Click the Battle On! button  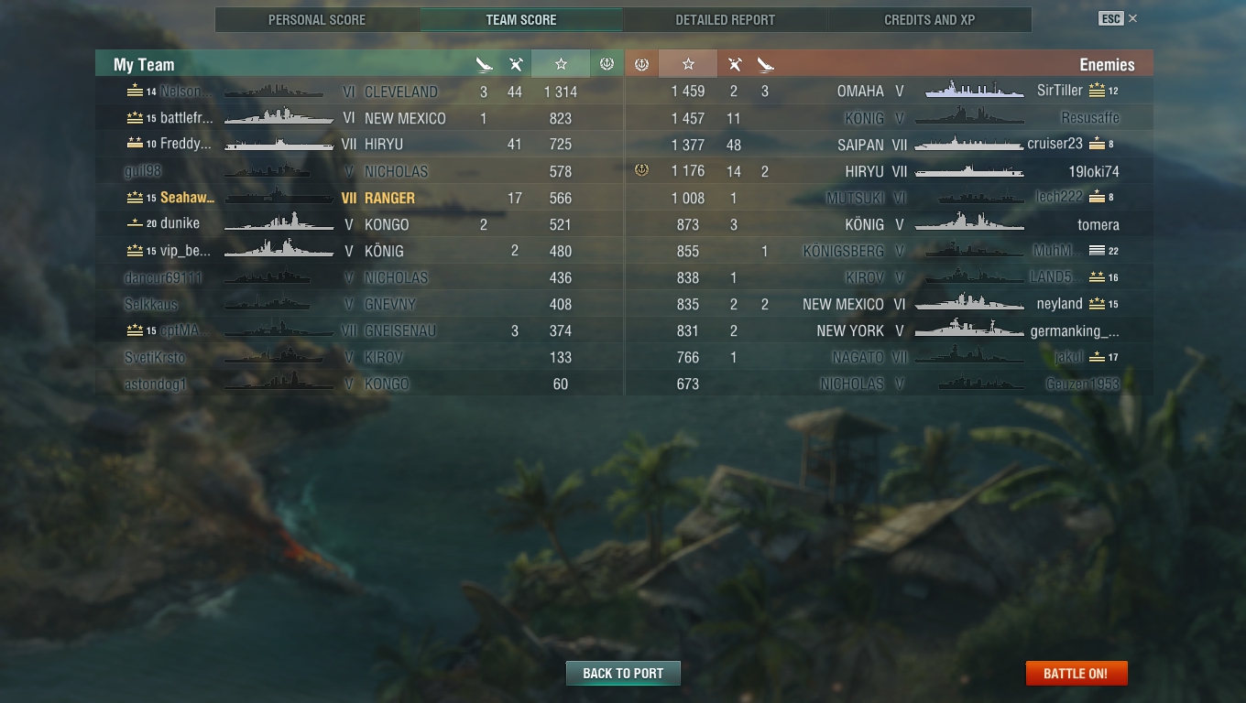[1076, 673]
